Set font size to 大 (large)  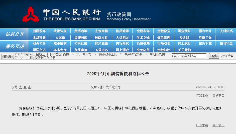[x=21, y=87]
